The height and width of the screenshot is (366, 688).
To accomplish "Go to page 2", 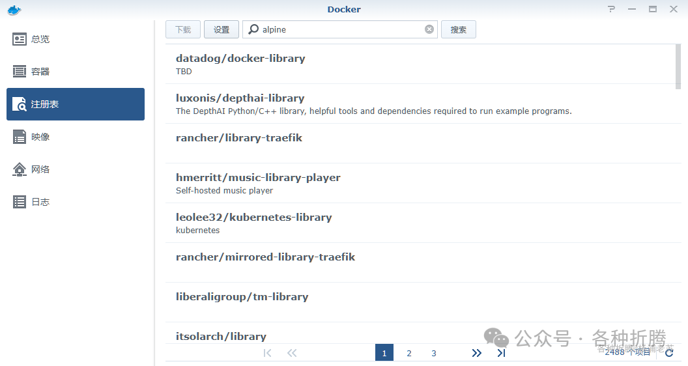I will pyautogui.click(x=409, y=353).
